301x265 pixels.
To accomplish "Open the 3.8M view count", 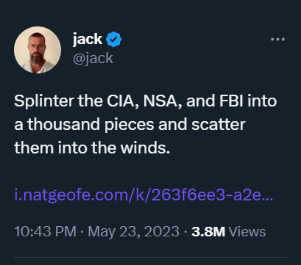I will [x=208, y=231].
